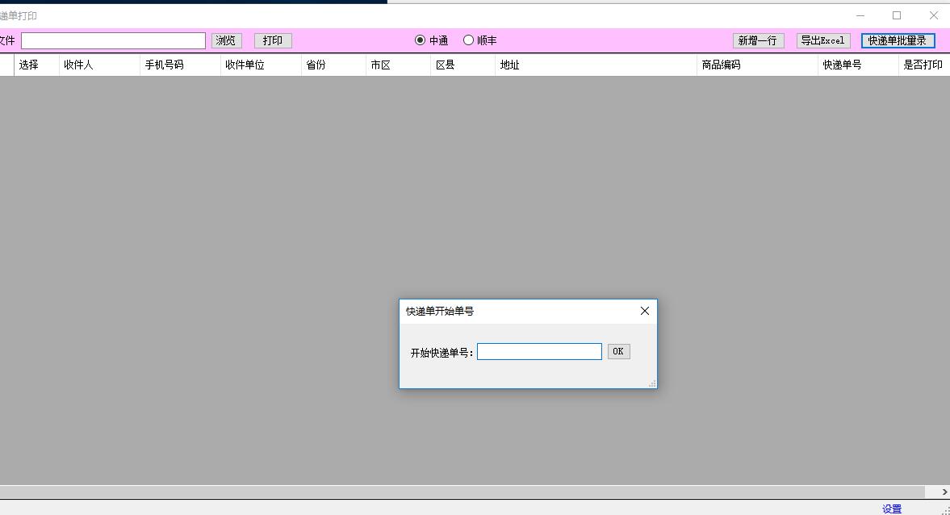Click the 打印 print button
The width and height of the screenshot is (950, 515).
point(273,40)
